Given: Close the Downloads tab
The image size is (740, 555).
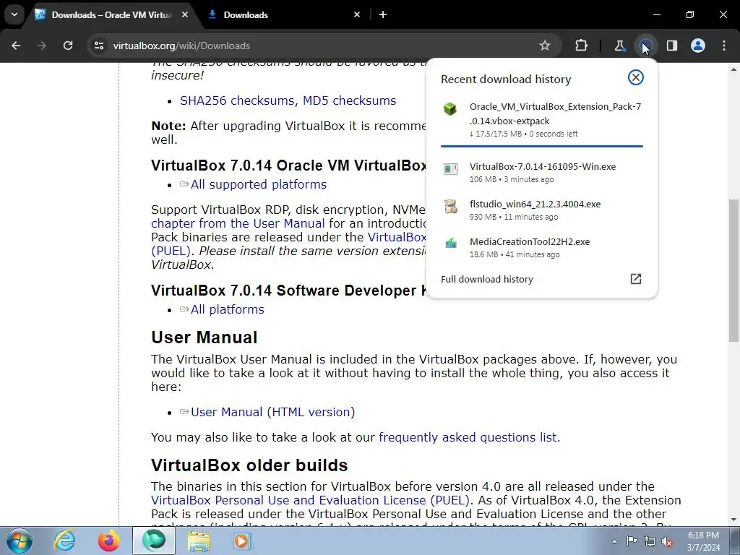Looking at the screenshot, I should tap(357, 14).
